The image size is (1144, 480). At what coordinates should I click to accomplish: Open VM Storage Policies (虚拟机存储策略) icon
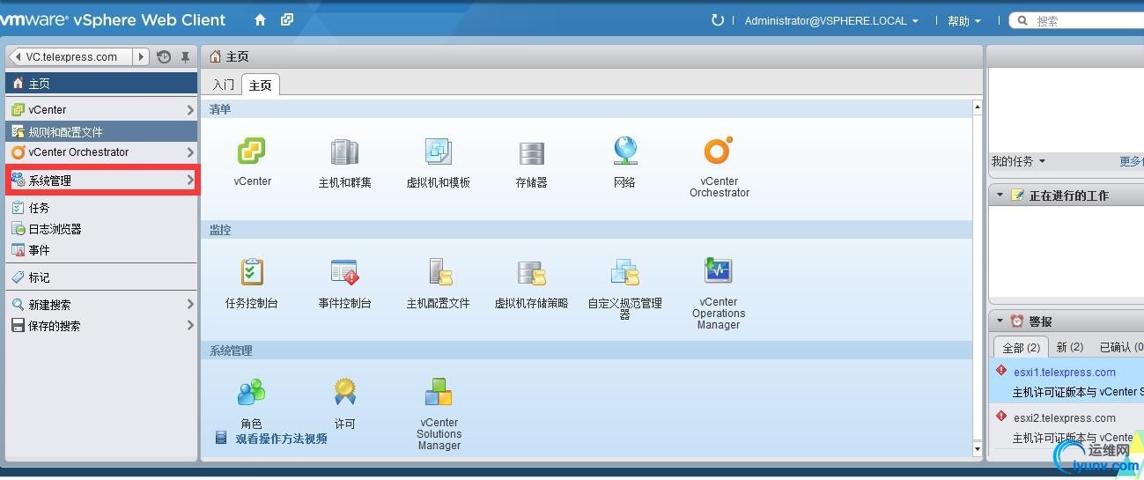531,272
